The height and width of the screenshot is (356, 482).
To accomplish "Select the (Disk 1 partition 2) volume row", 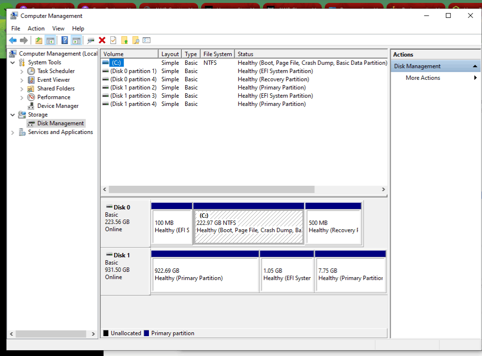I will pos(244,88).
